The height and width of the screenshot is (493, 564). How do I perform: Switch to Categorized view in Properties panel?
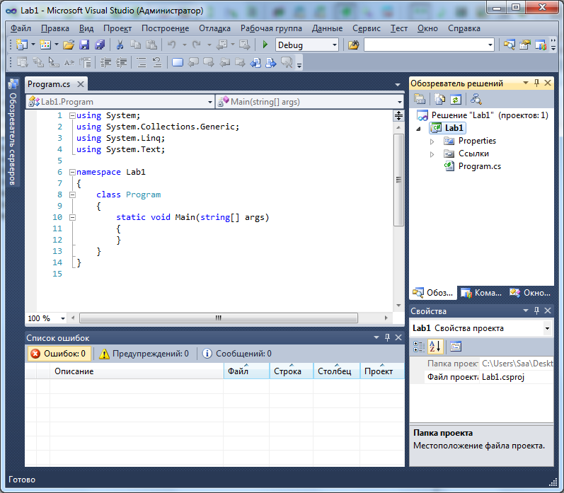(419, 347)
